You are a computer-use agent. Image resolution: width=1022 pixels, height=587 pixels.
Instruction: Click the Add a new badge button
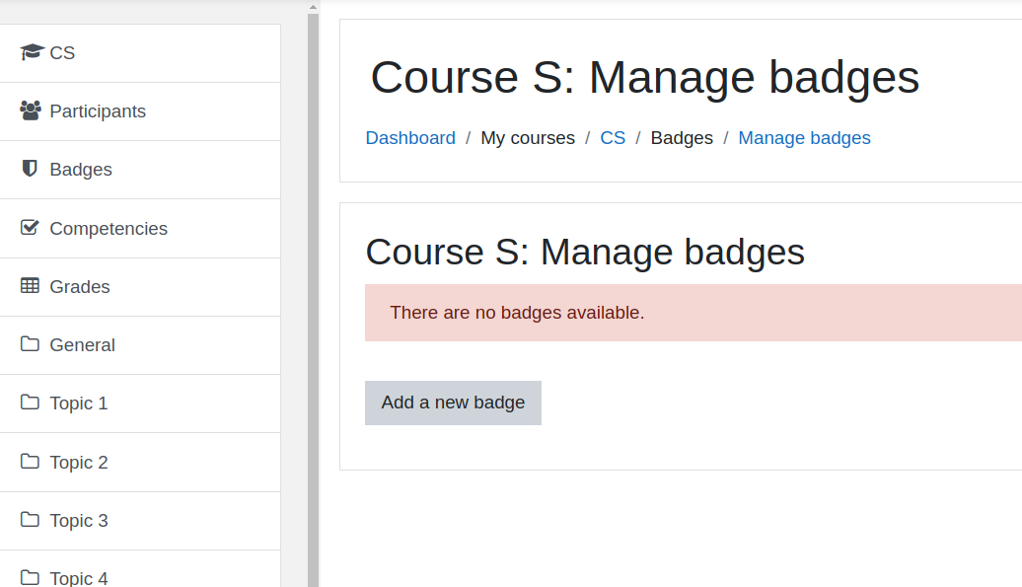(453, 403)
